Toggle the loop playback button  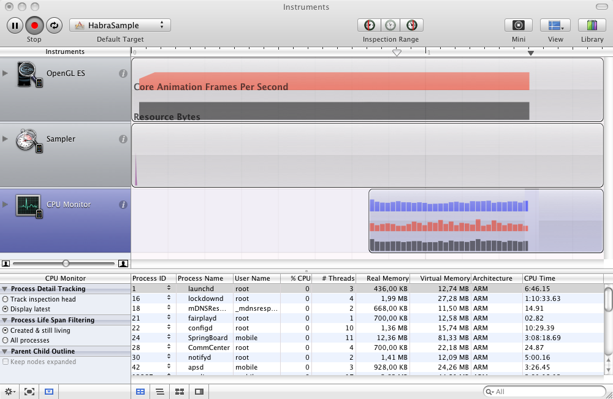pos(54,26)
